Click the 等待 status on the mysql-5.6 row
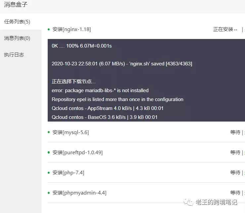245x213 pixels. tap(235, 132)
